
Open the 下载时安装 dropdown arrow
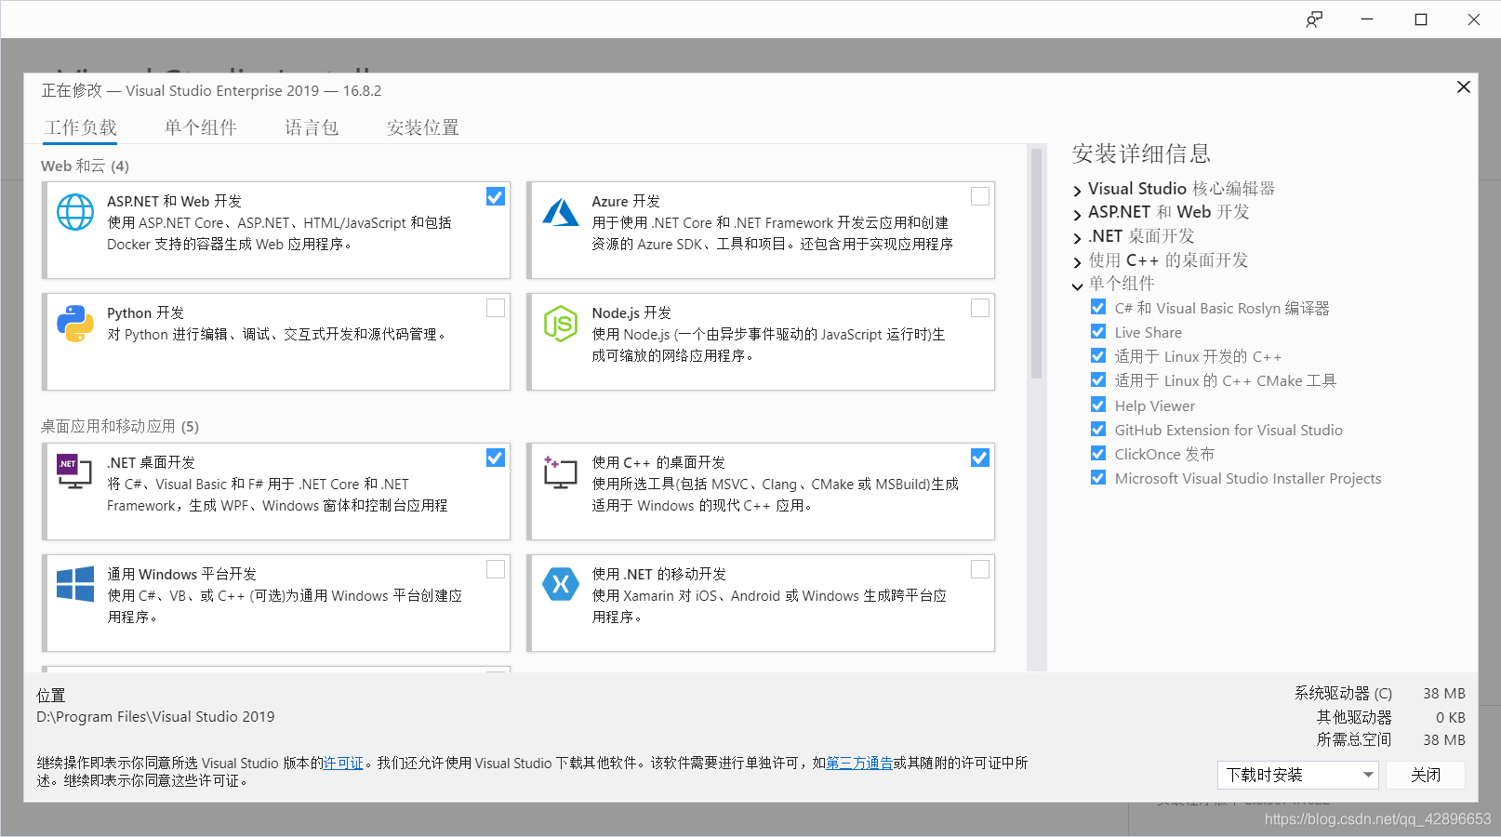click(1368, 775)
